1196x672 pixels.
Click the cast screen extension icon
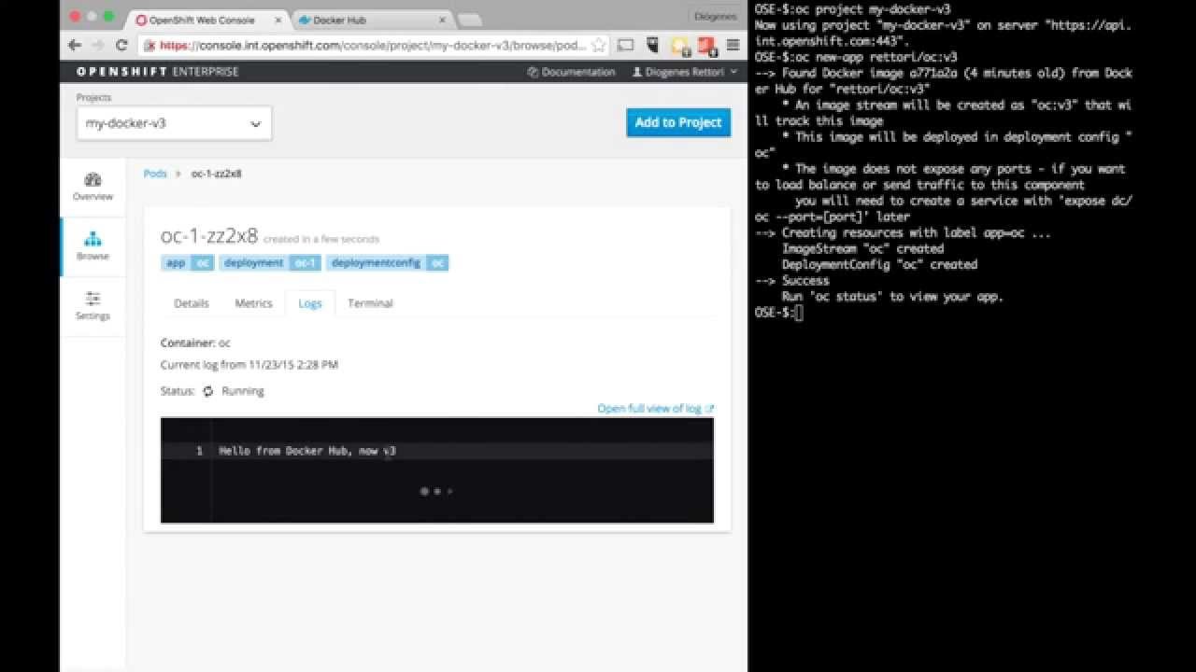[x=627, y=45]
